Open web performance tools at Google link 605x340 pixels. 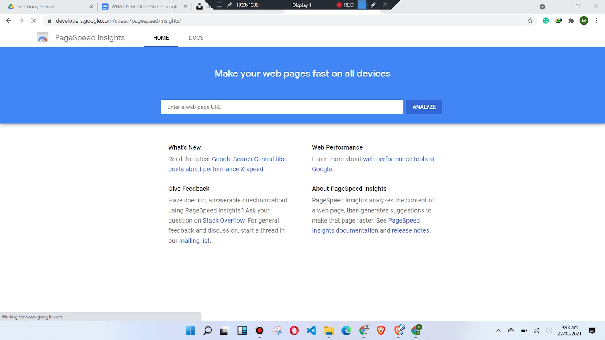pyautogui.click(x=373, y=164)
